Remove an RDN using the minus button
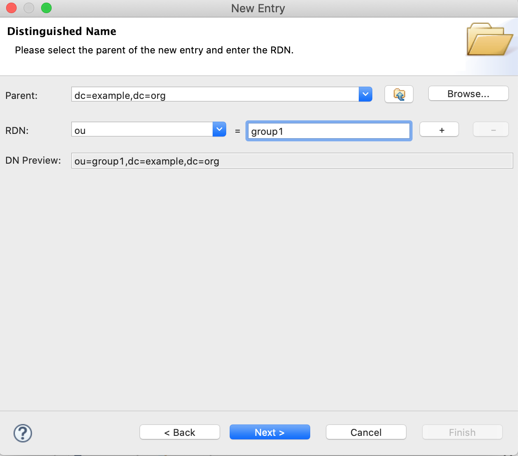The image size is (518, 456). pos(490,129)
